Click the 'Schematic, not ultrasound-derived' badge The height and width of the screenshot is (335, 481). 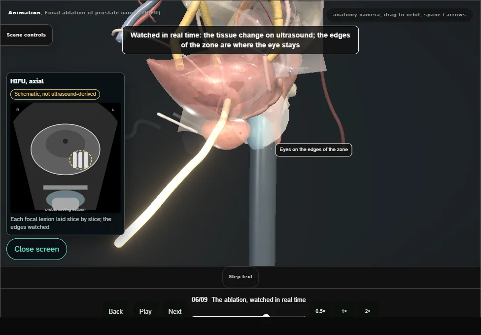pyautogui.click(x=55, y=94)
